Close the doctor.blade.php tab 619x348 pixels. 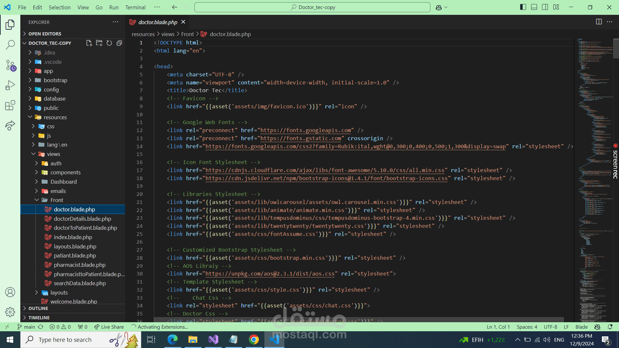click(183, 22)
